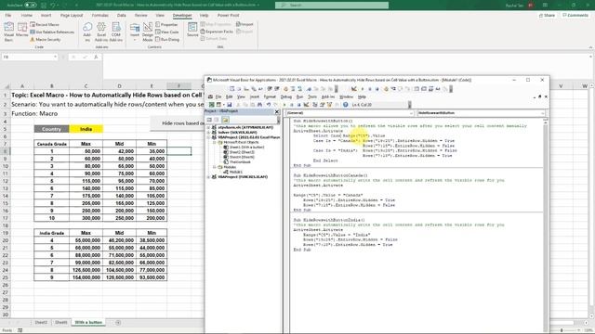Screen dimensions: 595x334
Task: Switch to the Formulas ribbon tab
Action: [x=100, y=16]
